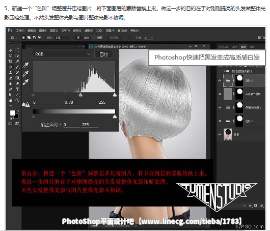
Task: Select the Move tool
Action: pos(10,50)
